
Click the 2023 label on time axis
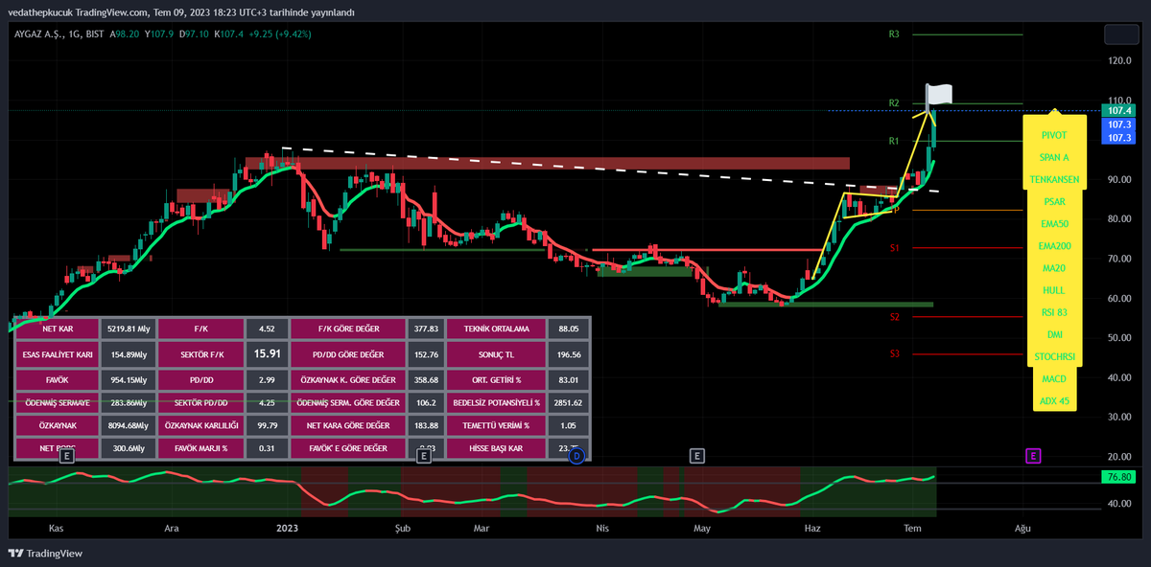[287, 528]
